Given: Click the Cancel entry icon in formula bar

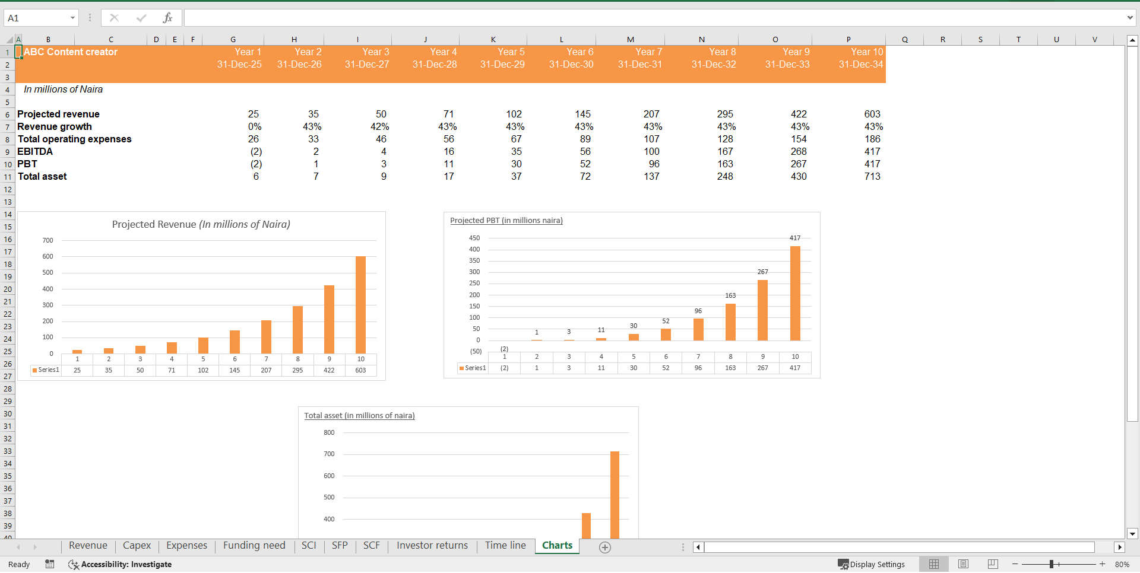Looking at the screenshot, I should [114, 18].
